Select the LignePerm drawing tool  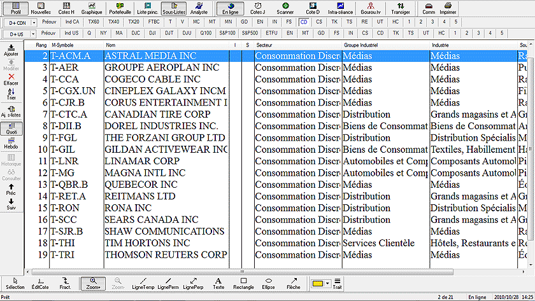click(x=168, y=284)
